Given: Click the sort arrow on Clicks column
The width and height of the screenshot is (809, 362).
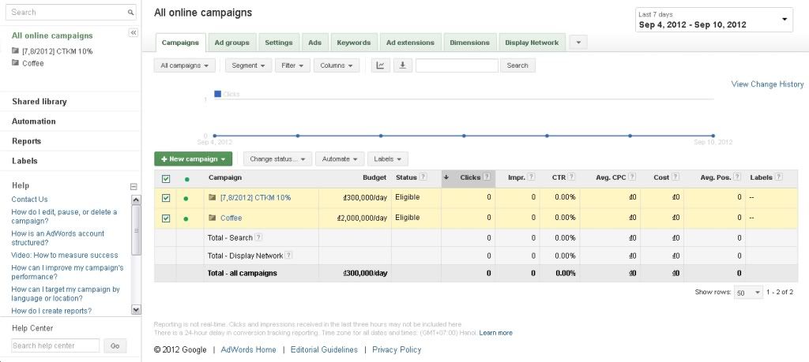Looking at the screenshot, I should 446,177.
